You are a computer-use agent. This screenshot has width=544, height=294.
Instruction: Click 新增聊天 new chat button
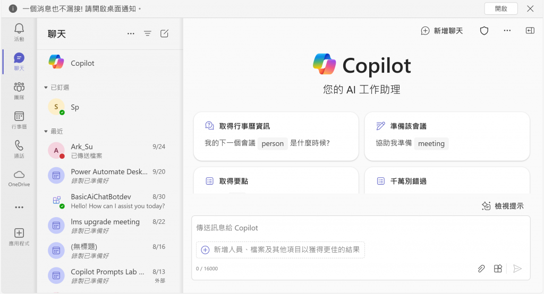(442, 31)
